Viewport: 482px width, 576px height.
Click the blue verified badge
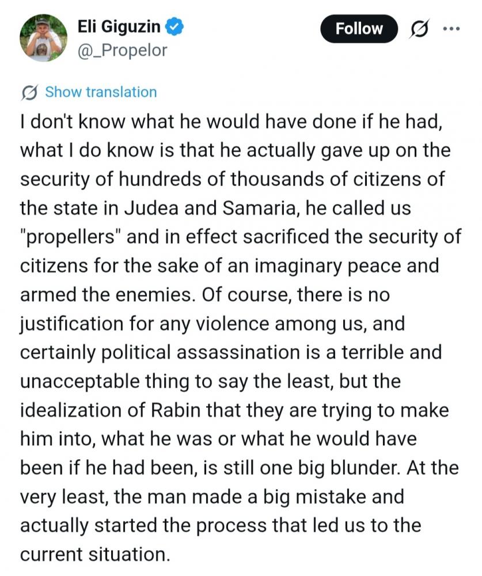click(176, 26)
